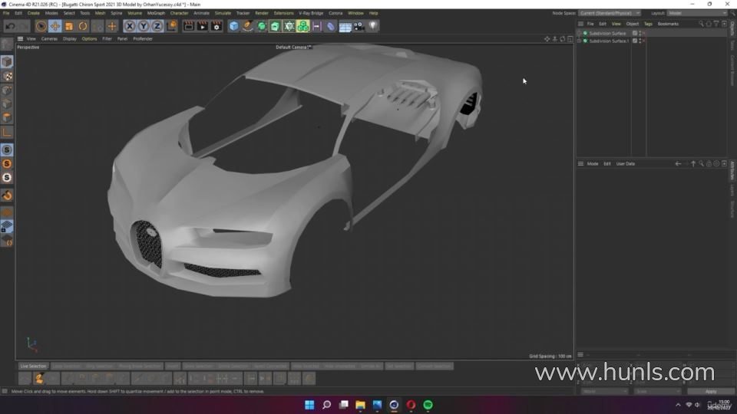Open Attribute Manager User Data menu
Image resolution: width=737 pixels, height=414 pixels.
pos(625,164)
